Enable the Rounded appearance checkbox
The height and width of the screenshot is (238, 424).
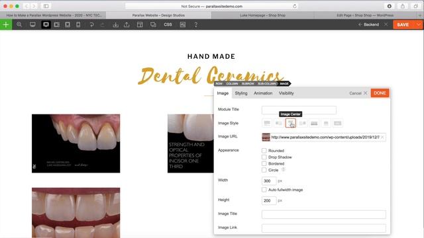(x=264, y=151)
